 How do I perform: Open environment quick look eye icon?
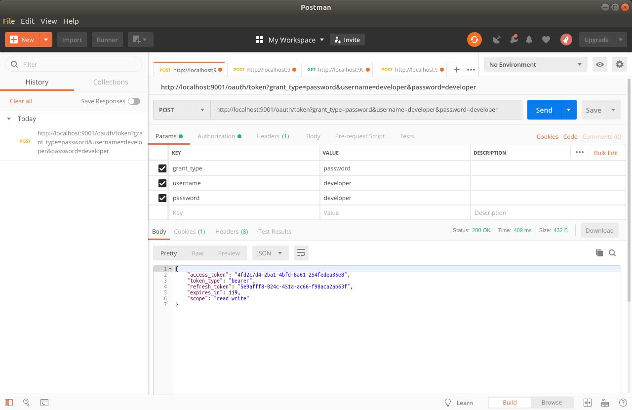click(x=600, y=64)
